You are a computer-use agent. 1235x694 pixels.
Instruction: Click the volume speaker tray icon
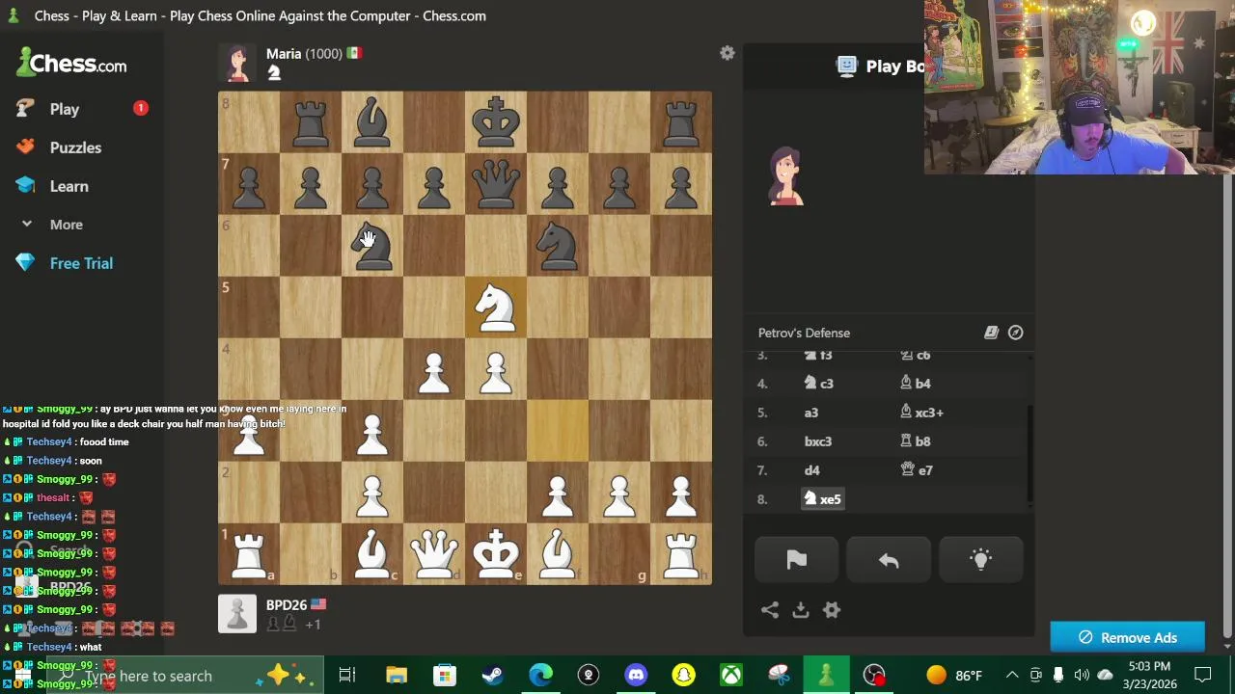1082,675
